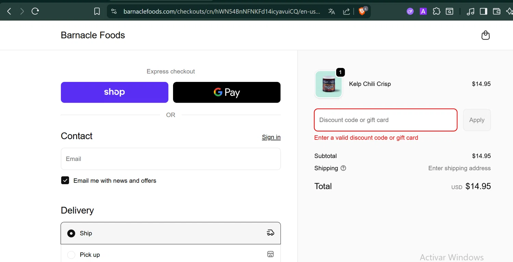This screenshot has height=262, width=513.
Task: Focus the Discount code or gift card field
Action: pos(385,120)
